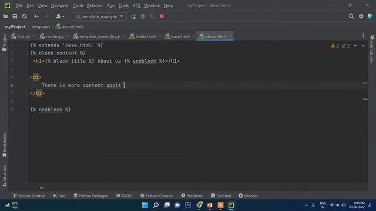
Task: Open the Edit menu
Action: [30, 5]
